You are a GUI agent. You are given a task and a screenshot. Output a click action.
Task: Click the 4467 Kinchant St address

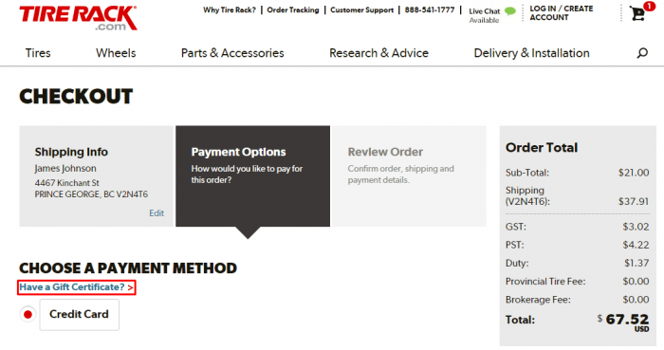67,183
